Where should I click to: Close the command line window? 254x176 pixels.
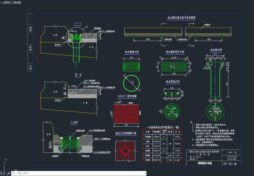tap(4, 174)
